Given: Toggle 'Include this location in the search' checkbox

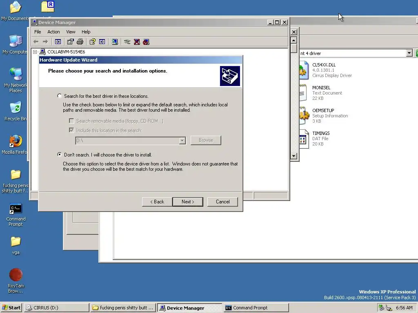Looking at the screenshot, I should point(71,130).
